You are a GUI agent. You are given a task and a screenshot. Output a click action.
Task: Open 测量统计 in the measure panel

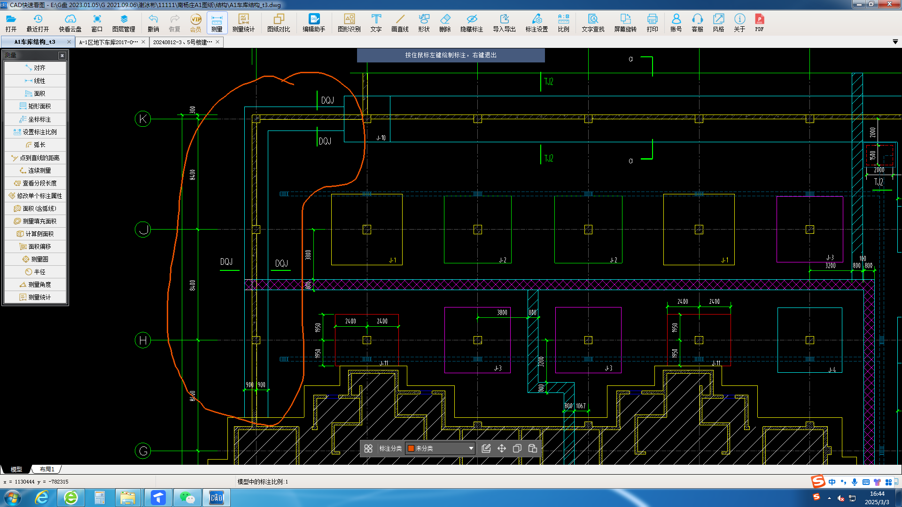point(35,297)
